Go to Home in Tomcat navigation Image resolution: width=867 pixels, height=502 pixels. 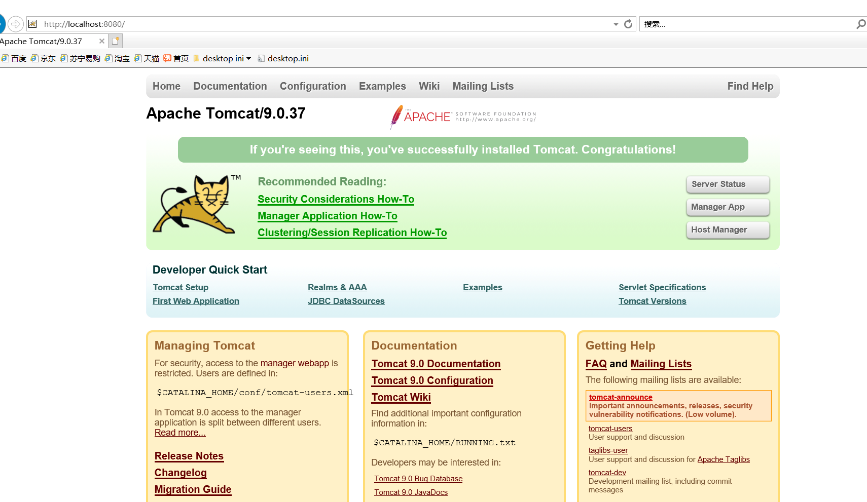click(x=166, y=86)
